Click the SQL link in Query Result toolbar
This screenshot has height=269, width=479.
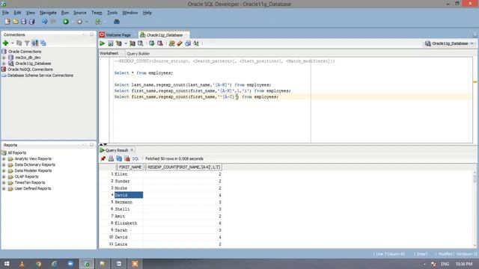[135, 158]
